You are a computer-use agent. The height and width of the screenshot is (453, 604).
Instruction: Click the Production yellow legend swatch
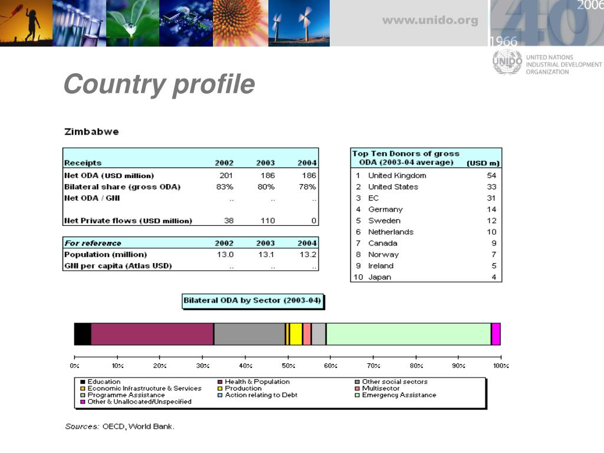click(x=220, y=388)
